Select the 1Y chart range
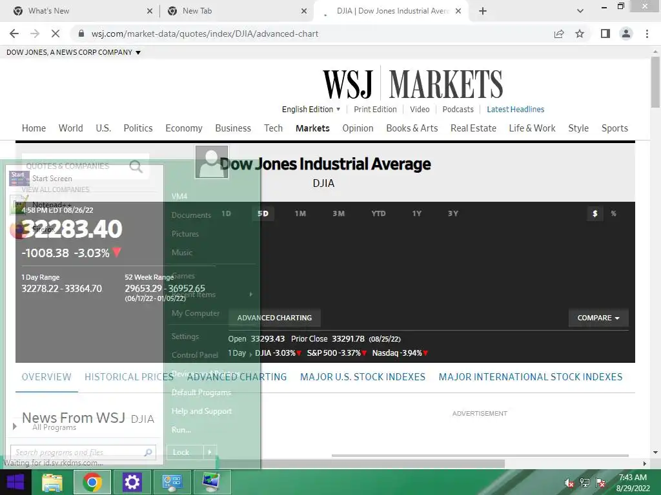661x495 pixels. (x=416, y=213)
